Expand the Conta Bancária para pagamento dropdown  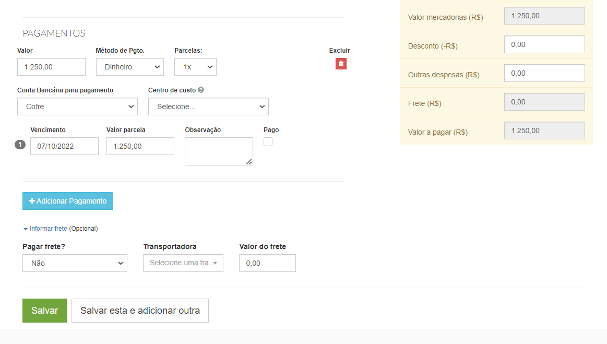[77, 106]
